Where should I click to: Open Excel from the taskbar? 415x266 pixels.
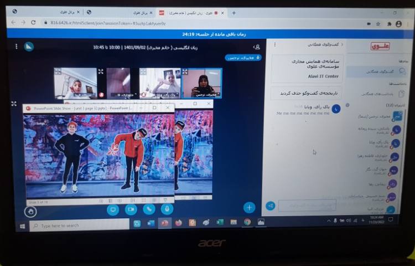[x=220, y=222]
